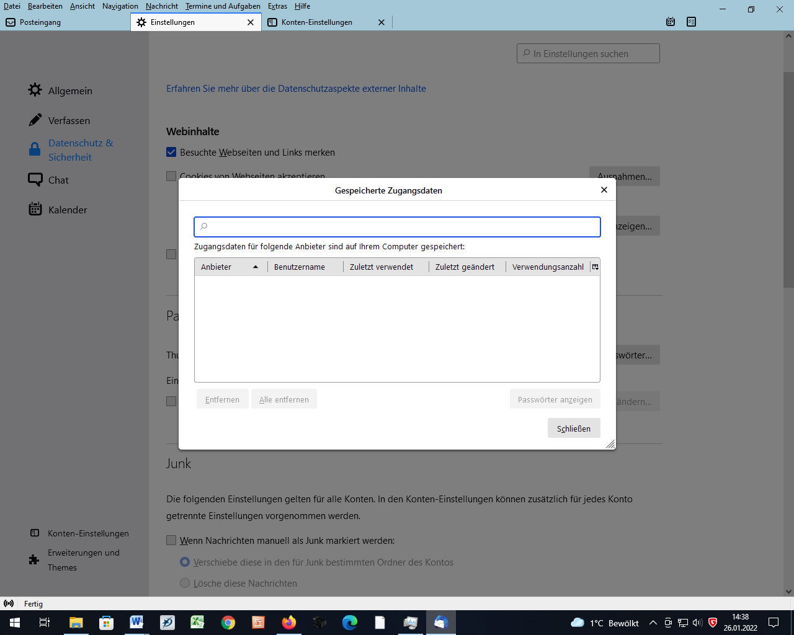This screenshot has width=794, height=635.
Task: Click the online status icon in status bar
Action: [x=9, y=603]
